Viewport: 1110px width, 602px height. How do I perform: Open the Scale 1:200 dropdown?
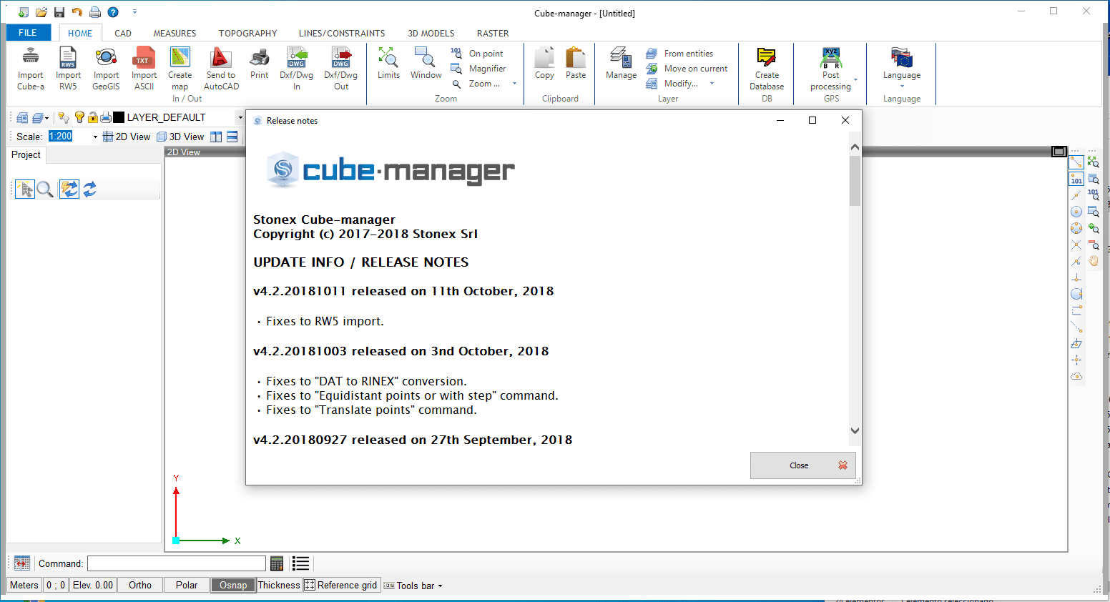tap(95, 137)
